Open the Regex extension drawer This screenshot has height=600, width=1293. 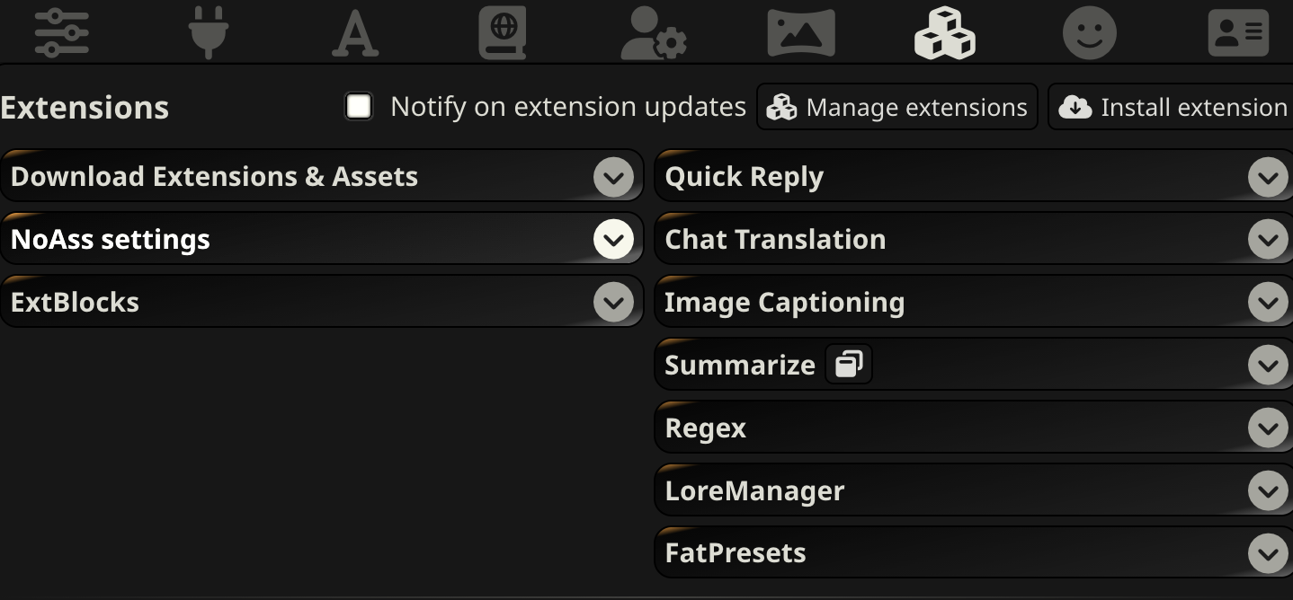click(x=1267, y=428)
